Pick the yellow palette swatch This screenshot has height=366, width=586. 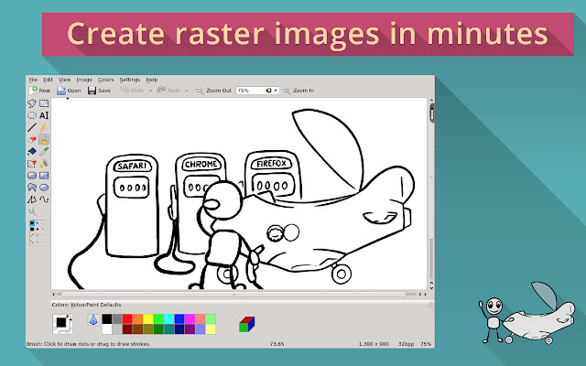[x=148, y=319]
